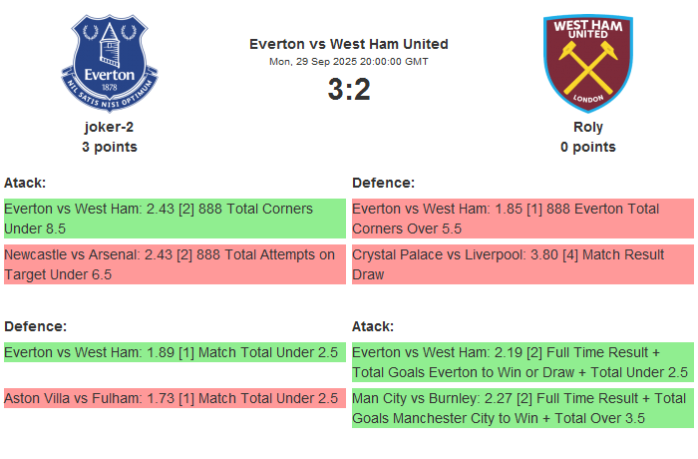Click the Everton club crest

pyautogui.click(x=110, y=63)
